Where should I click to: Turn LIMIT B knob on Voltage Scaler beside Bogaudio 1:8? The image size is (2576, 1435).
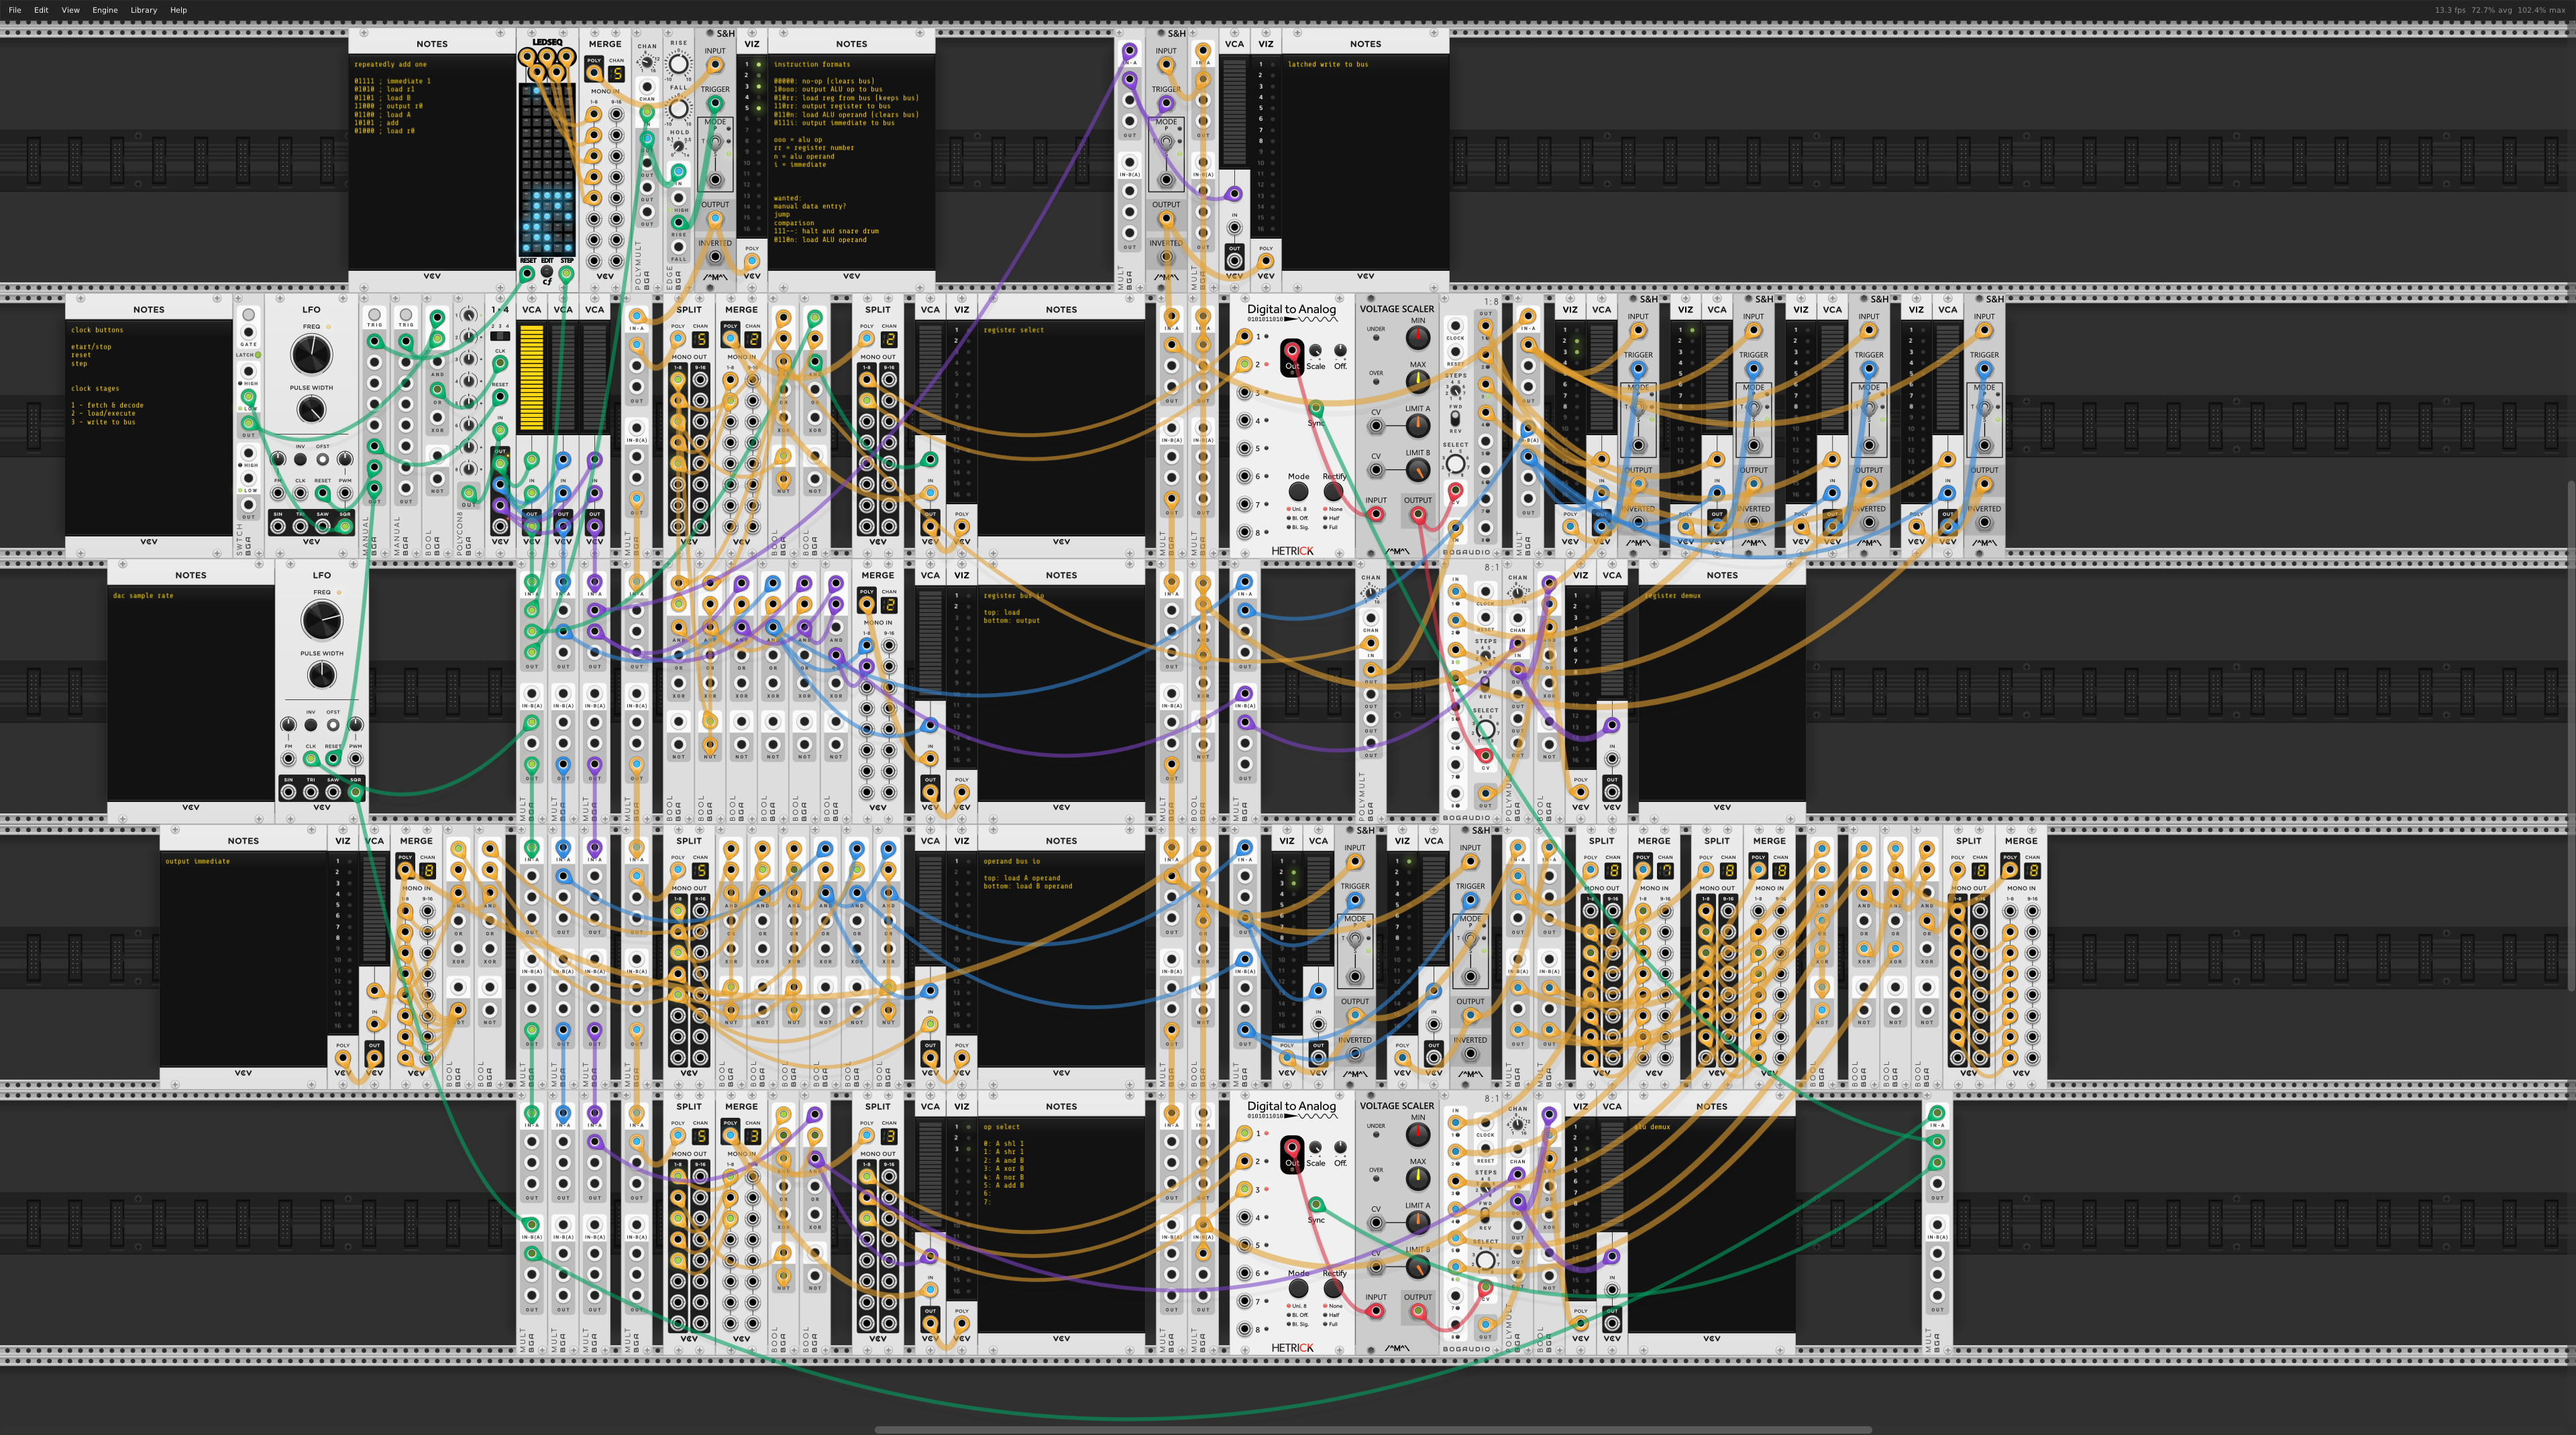click(1418, 469)
